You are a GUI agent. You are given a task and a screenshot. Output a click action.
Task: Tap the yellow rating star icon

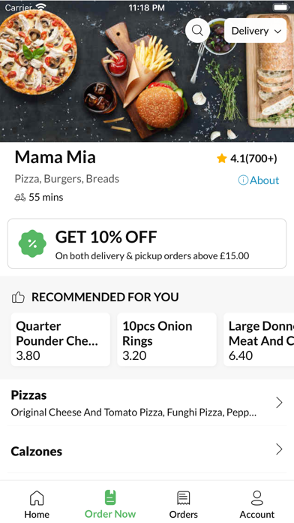222,159
